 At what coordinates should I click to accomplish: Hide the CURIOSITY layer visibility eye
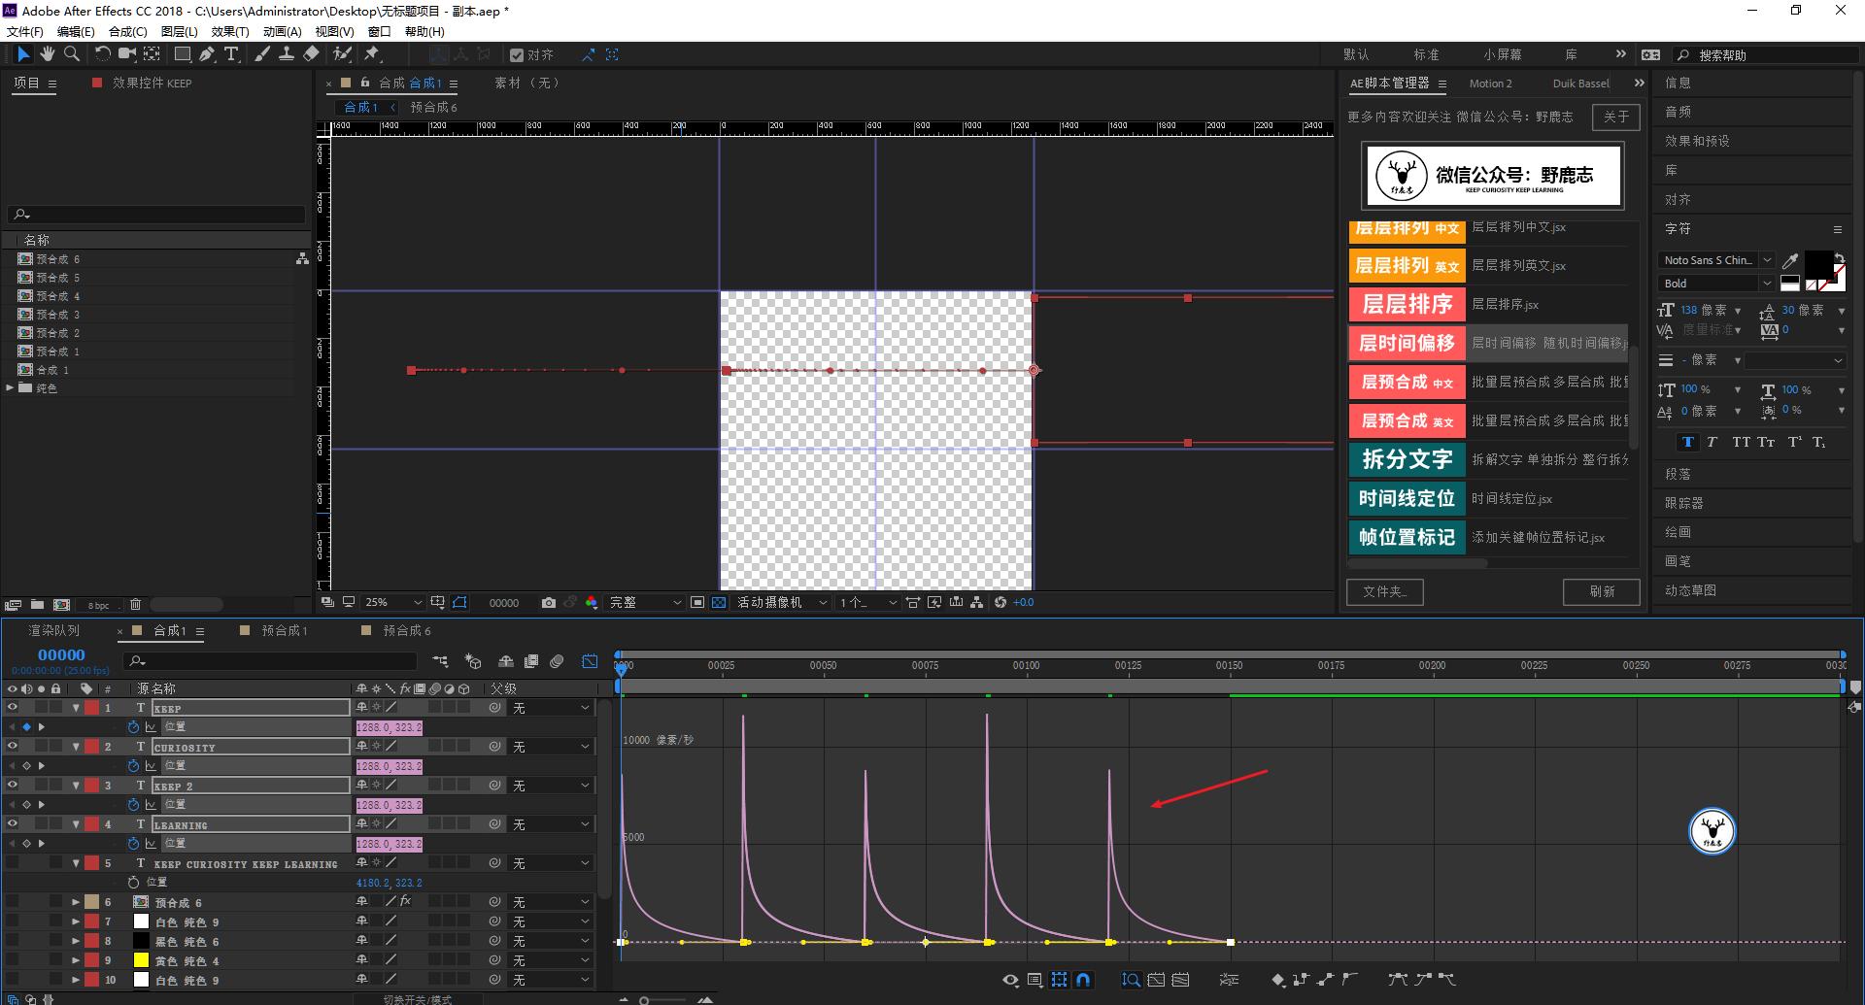pyautogui.click(x=13, y=747)
